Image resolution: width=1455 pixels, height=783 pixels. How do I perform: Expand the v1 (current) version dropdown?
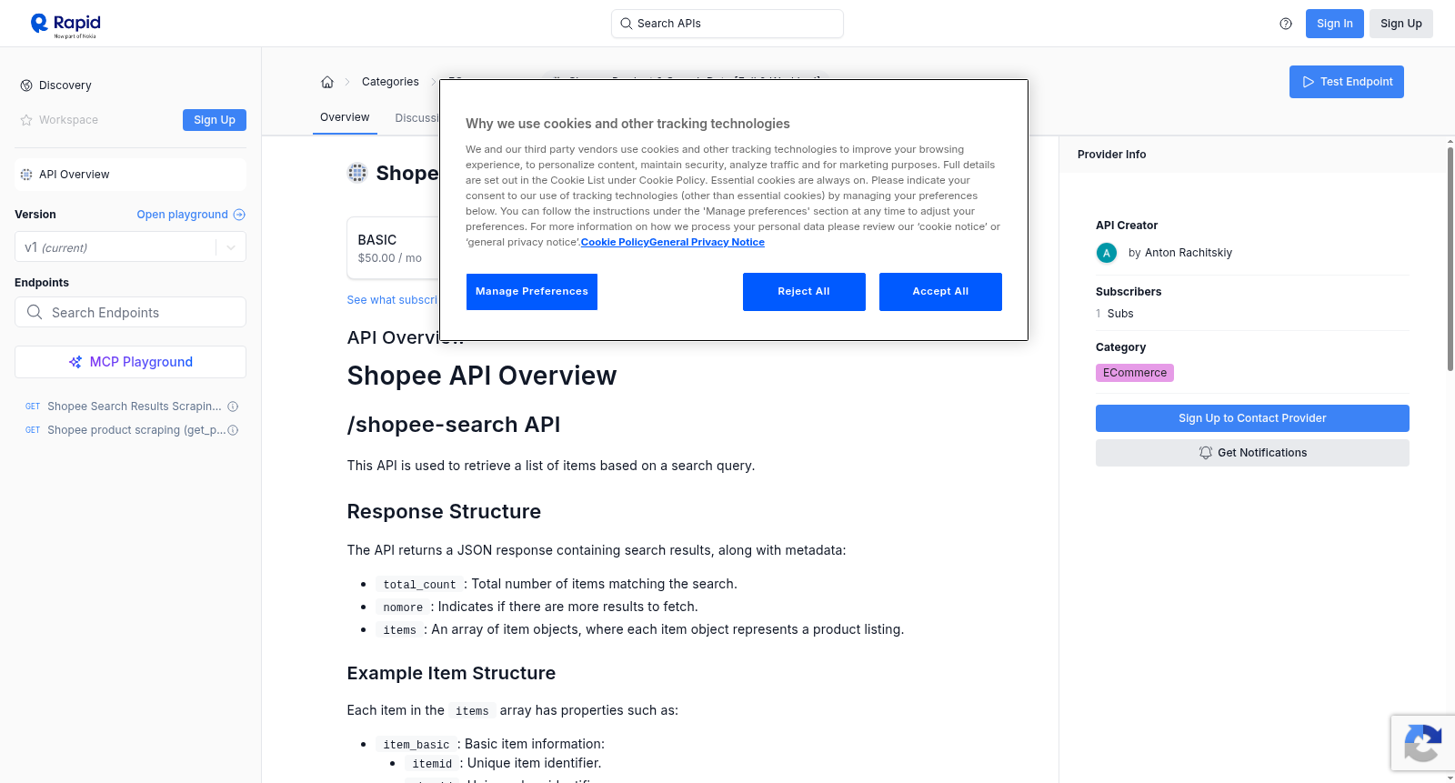tap(130, 247)
